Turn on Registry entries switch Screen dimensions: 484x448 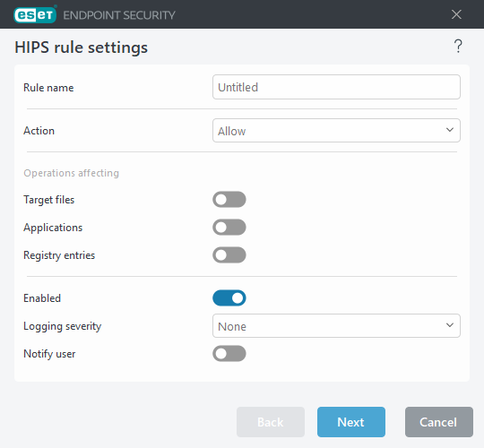[229, 254]
